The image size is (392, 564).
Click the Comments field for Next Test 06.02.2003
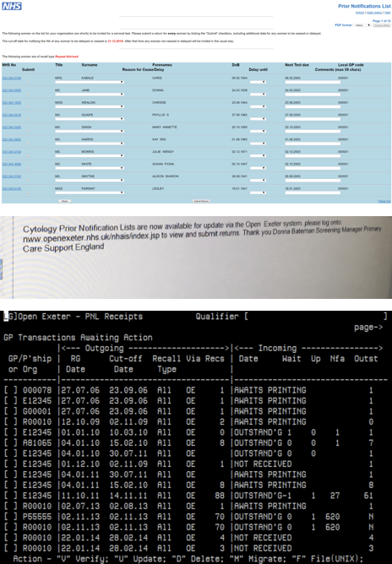click(x=313, y=82)
